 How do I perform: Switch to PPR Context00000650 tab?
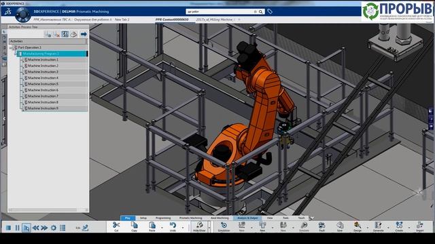pos(172,20)
